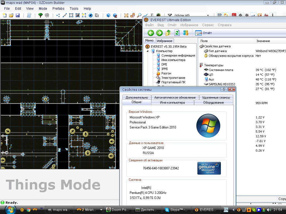Open Mode menu in GZDoom Builder
This screenshot has height=214, width=286.
[x=43, y=9]
